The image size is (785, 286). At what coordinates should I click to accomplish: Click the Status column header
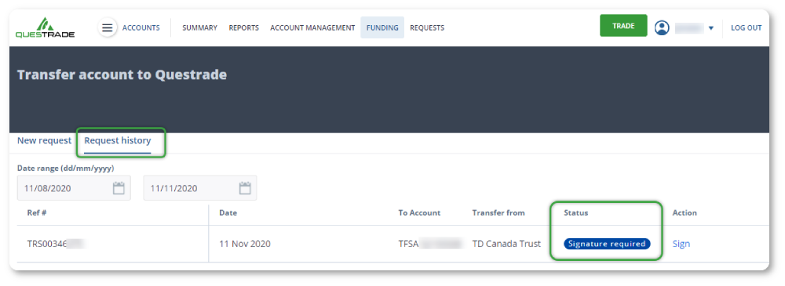tap(575, 213)
